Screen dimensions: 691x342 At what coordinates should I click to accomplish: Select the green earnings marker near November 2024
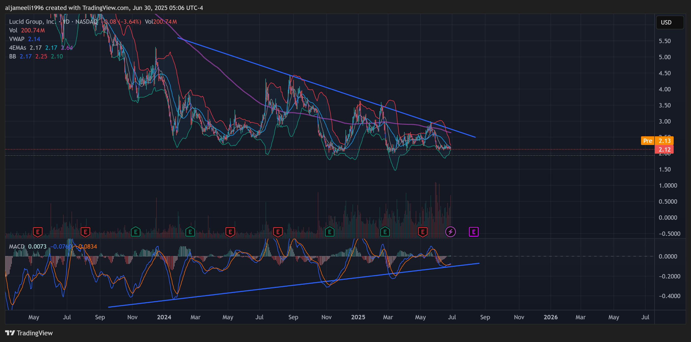coord(329,232)
